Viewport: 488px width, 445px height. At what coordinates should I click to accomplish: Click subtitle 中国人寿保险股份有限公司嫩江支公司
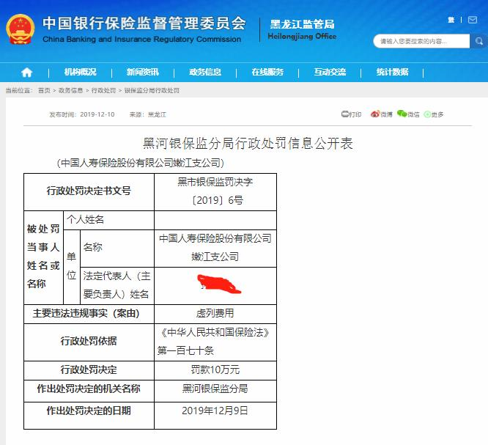(141, 163)
